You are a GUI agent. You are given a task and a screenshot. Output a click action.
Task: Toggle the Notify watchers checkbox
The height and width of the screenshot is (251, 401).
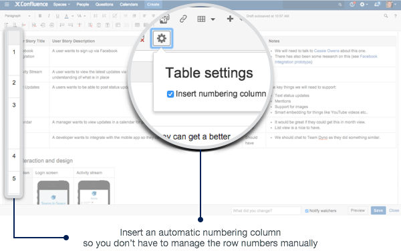tap(307, 211)
